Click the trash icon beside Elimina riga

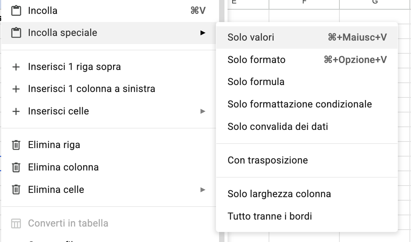(x=16, y=145)
